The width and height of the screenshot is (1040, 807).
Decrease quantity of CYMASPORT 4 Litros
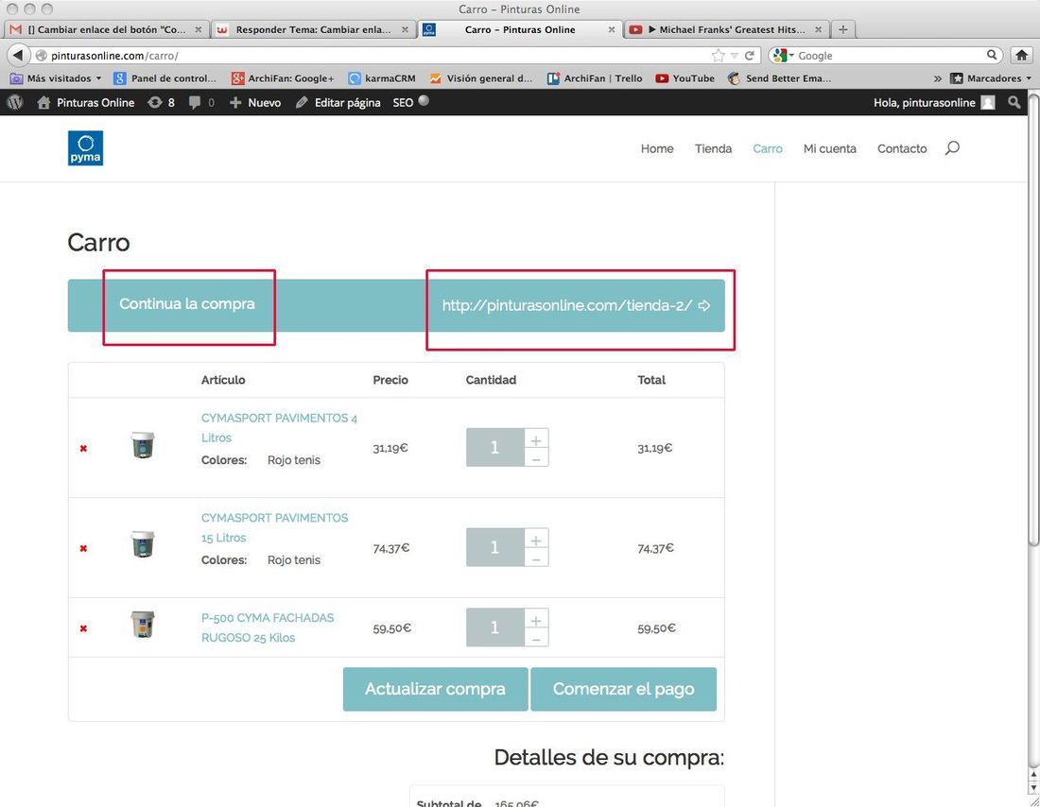coord(536,458)
